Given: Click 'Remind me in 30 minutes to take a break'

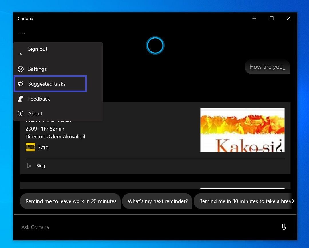Looking at the screenshot, I should (x=245, y=201).
